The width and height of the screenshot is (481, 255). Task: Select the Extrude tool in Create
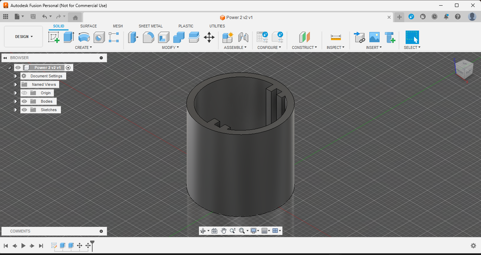[69, 37]
